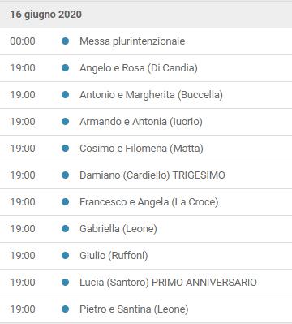Select Armando e Antonia (Iuorio) event
Screen dimensions: 292x324
[x=141, y=122]
